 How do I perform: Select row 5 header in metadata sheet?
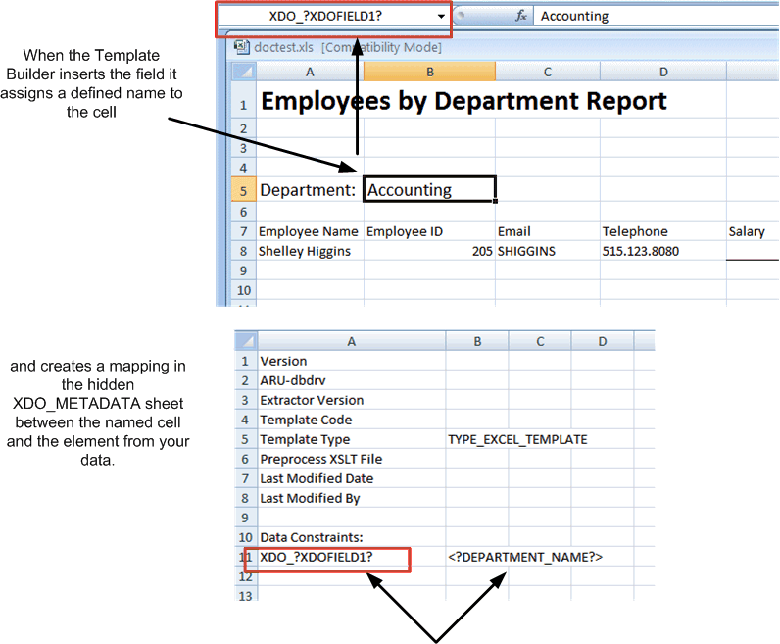coord(246,439)
